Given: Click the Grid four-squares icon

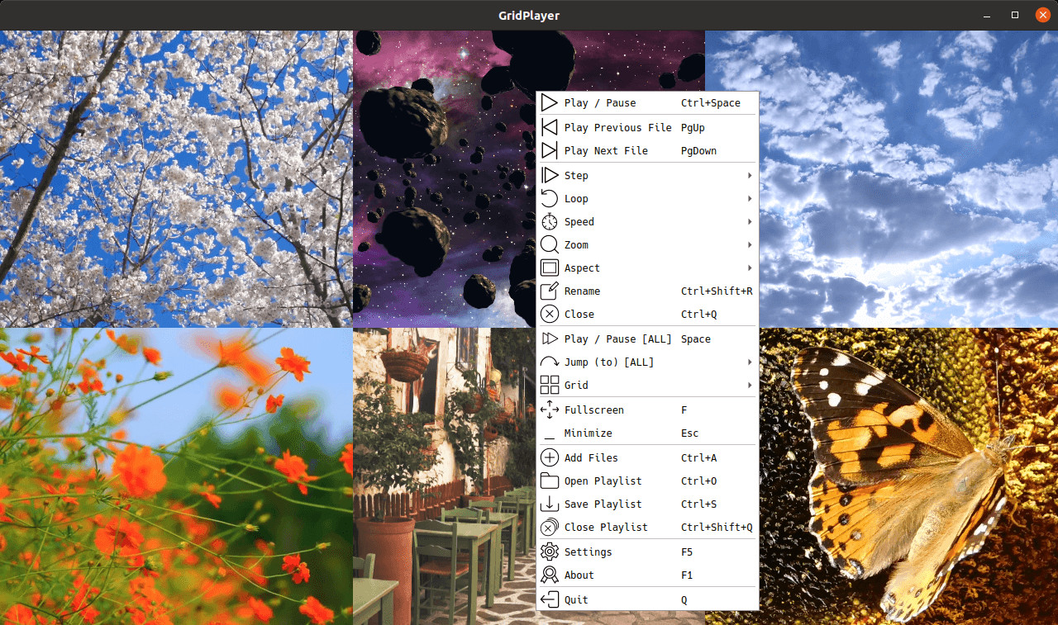Looking at the screenshot, I should [550, 385].
